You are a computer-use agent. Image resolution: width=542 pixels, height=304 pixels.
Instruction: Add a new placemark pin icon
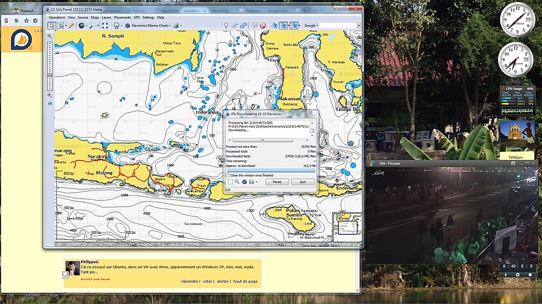click(226, 25)
